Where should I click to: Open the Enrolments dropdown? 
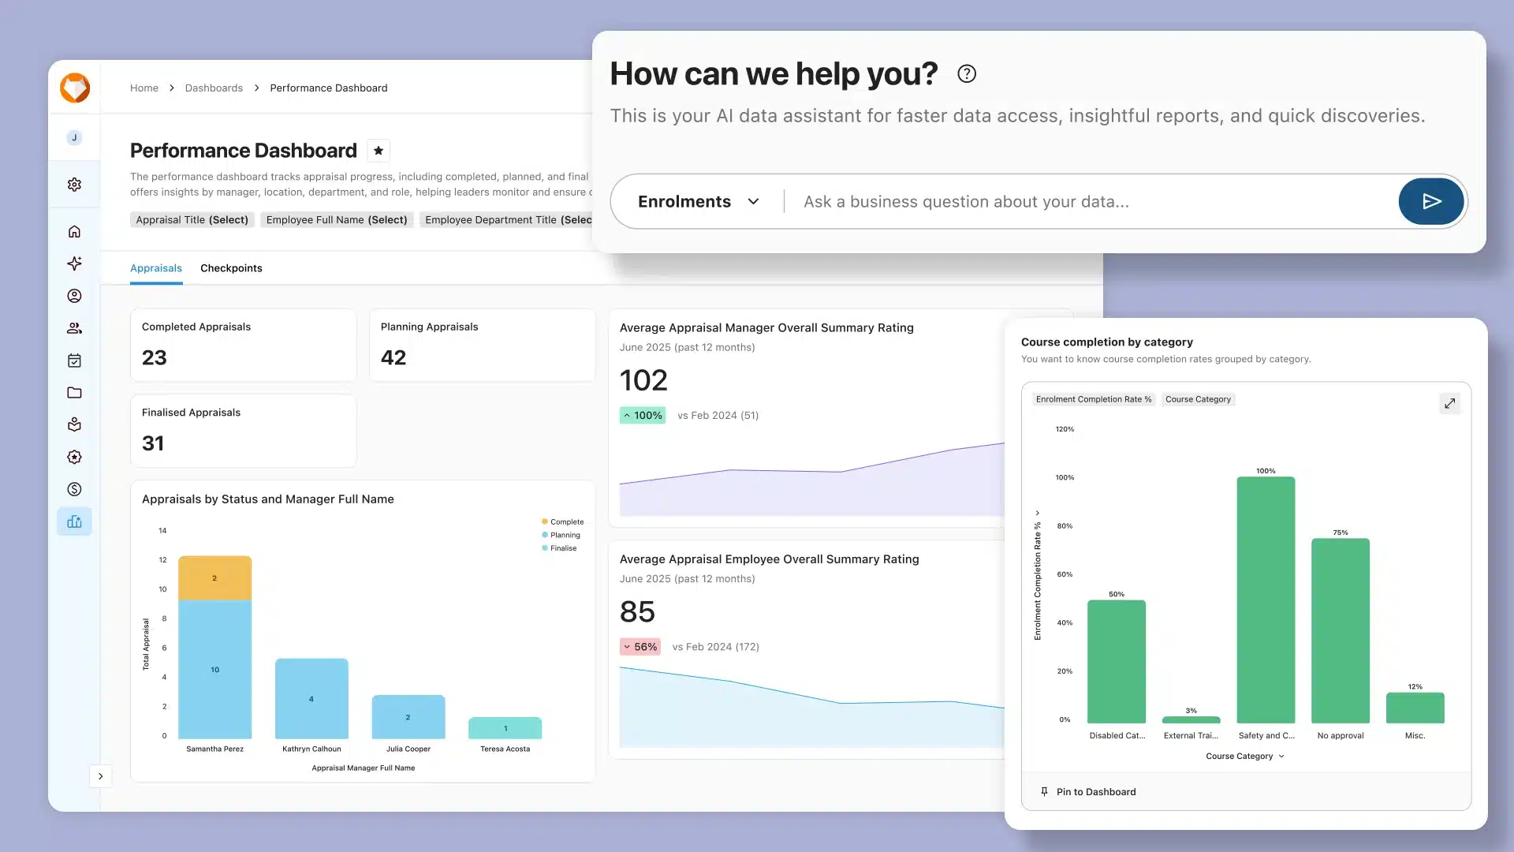tap(698, 201)
